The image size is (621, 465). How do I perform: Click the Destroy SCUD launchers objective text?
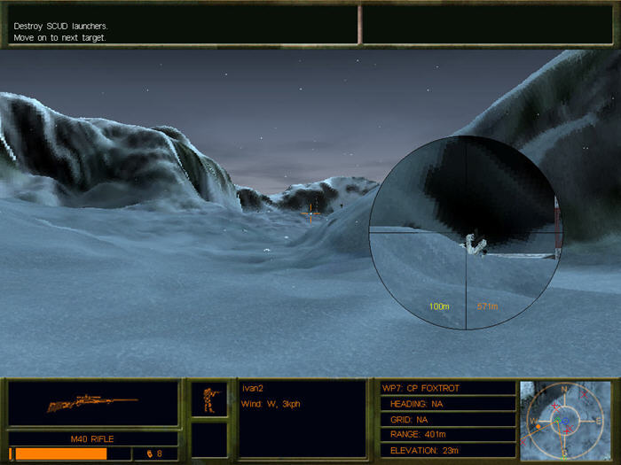(60, 26)
